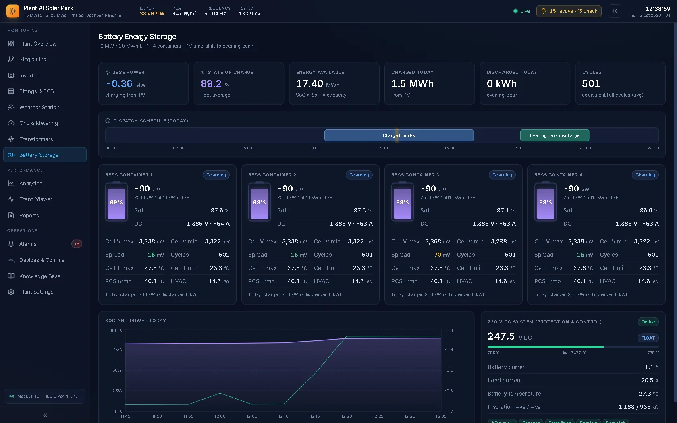Open the Alarms page with 15 badge

45,244
